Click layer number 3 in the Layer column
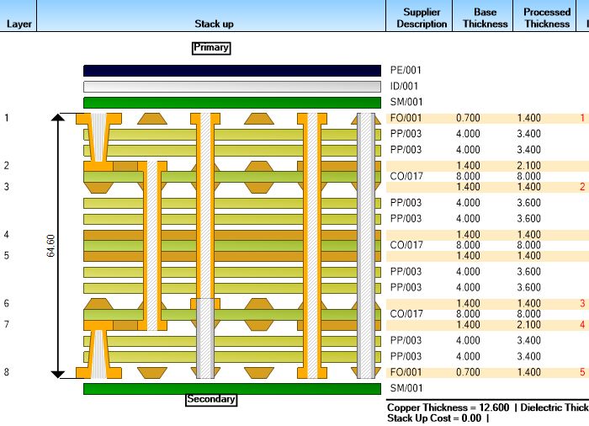This screenshot has height=426, width=589. click(x=7, y=187)
